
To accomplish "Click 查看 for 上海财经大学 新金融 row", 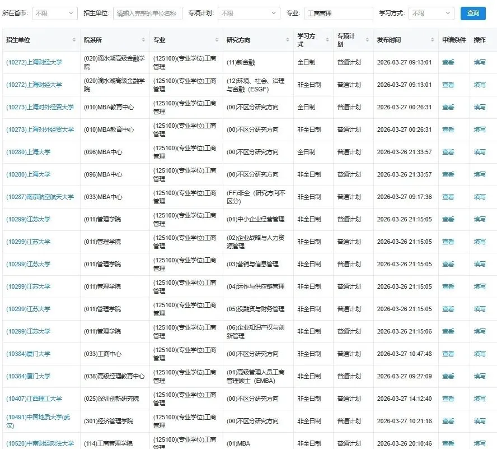I will coord(448,62).
